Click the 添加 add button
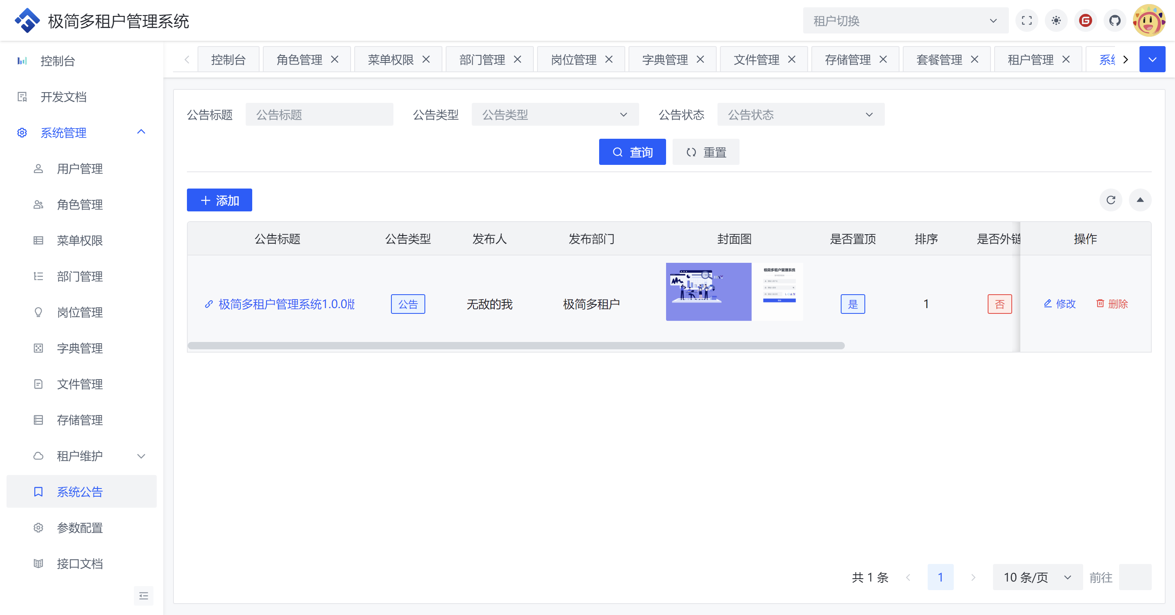The width and height of the screenshot is (1175, 615). point(220,200)
